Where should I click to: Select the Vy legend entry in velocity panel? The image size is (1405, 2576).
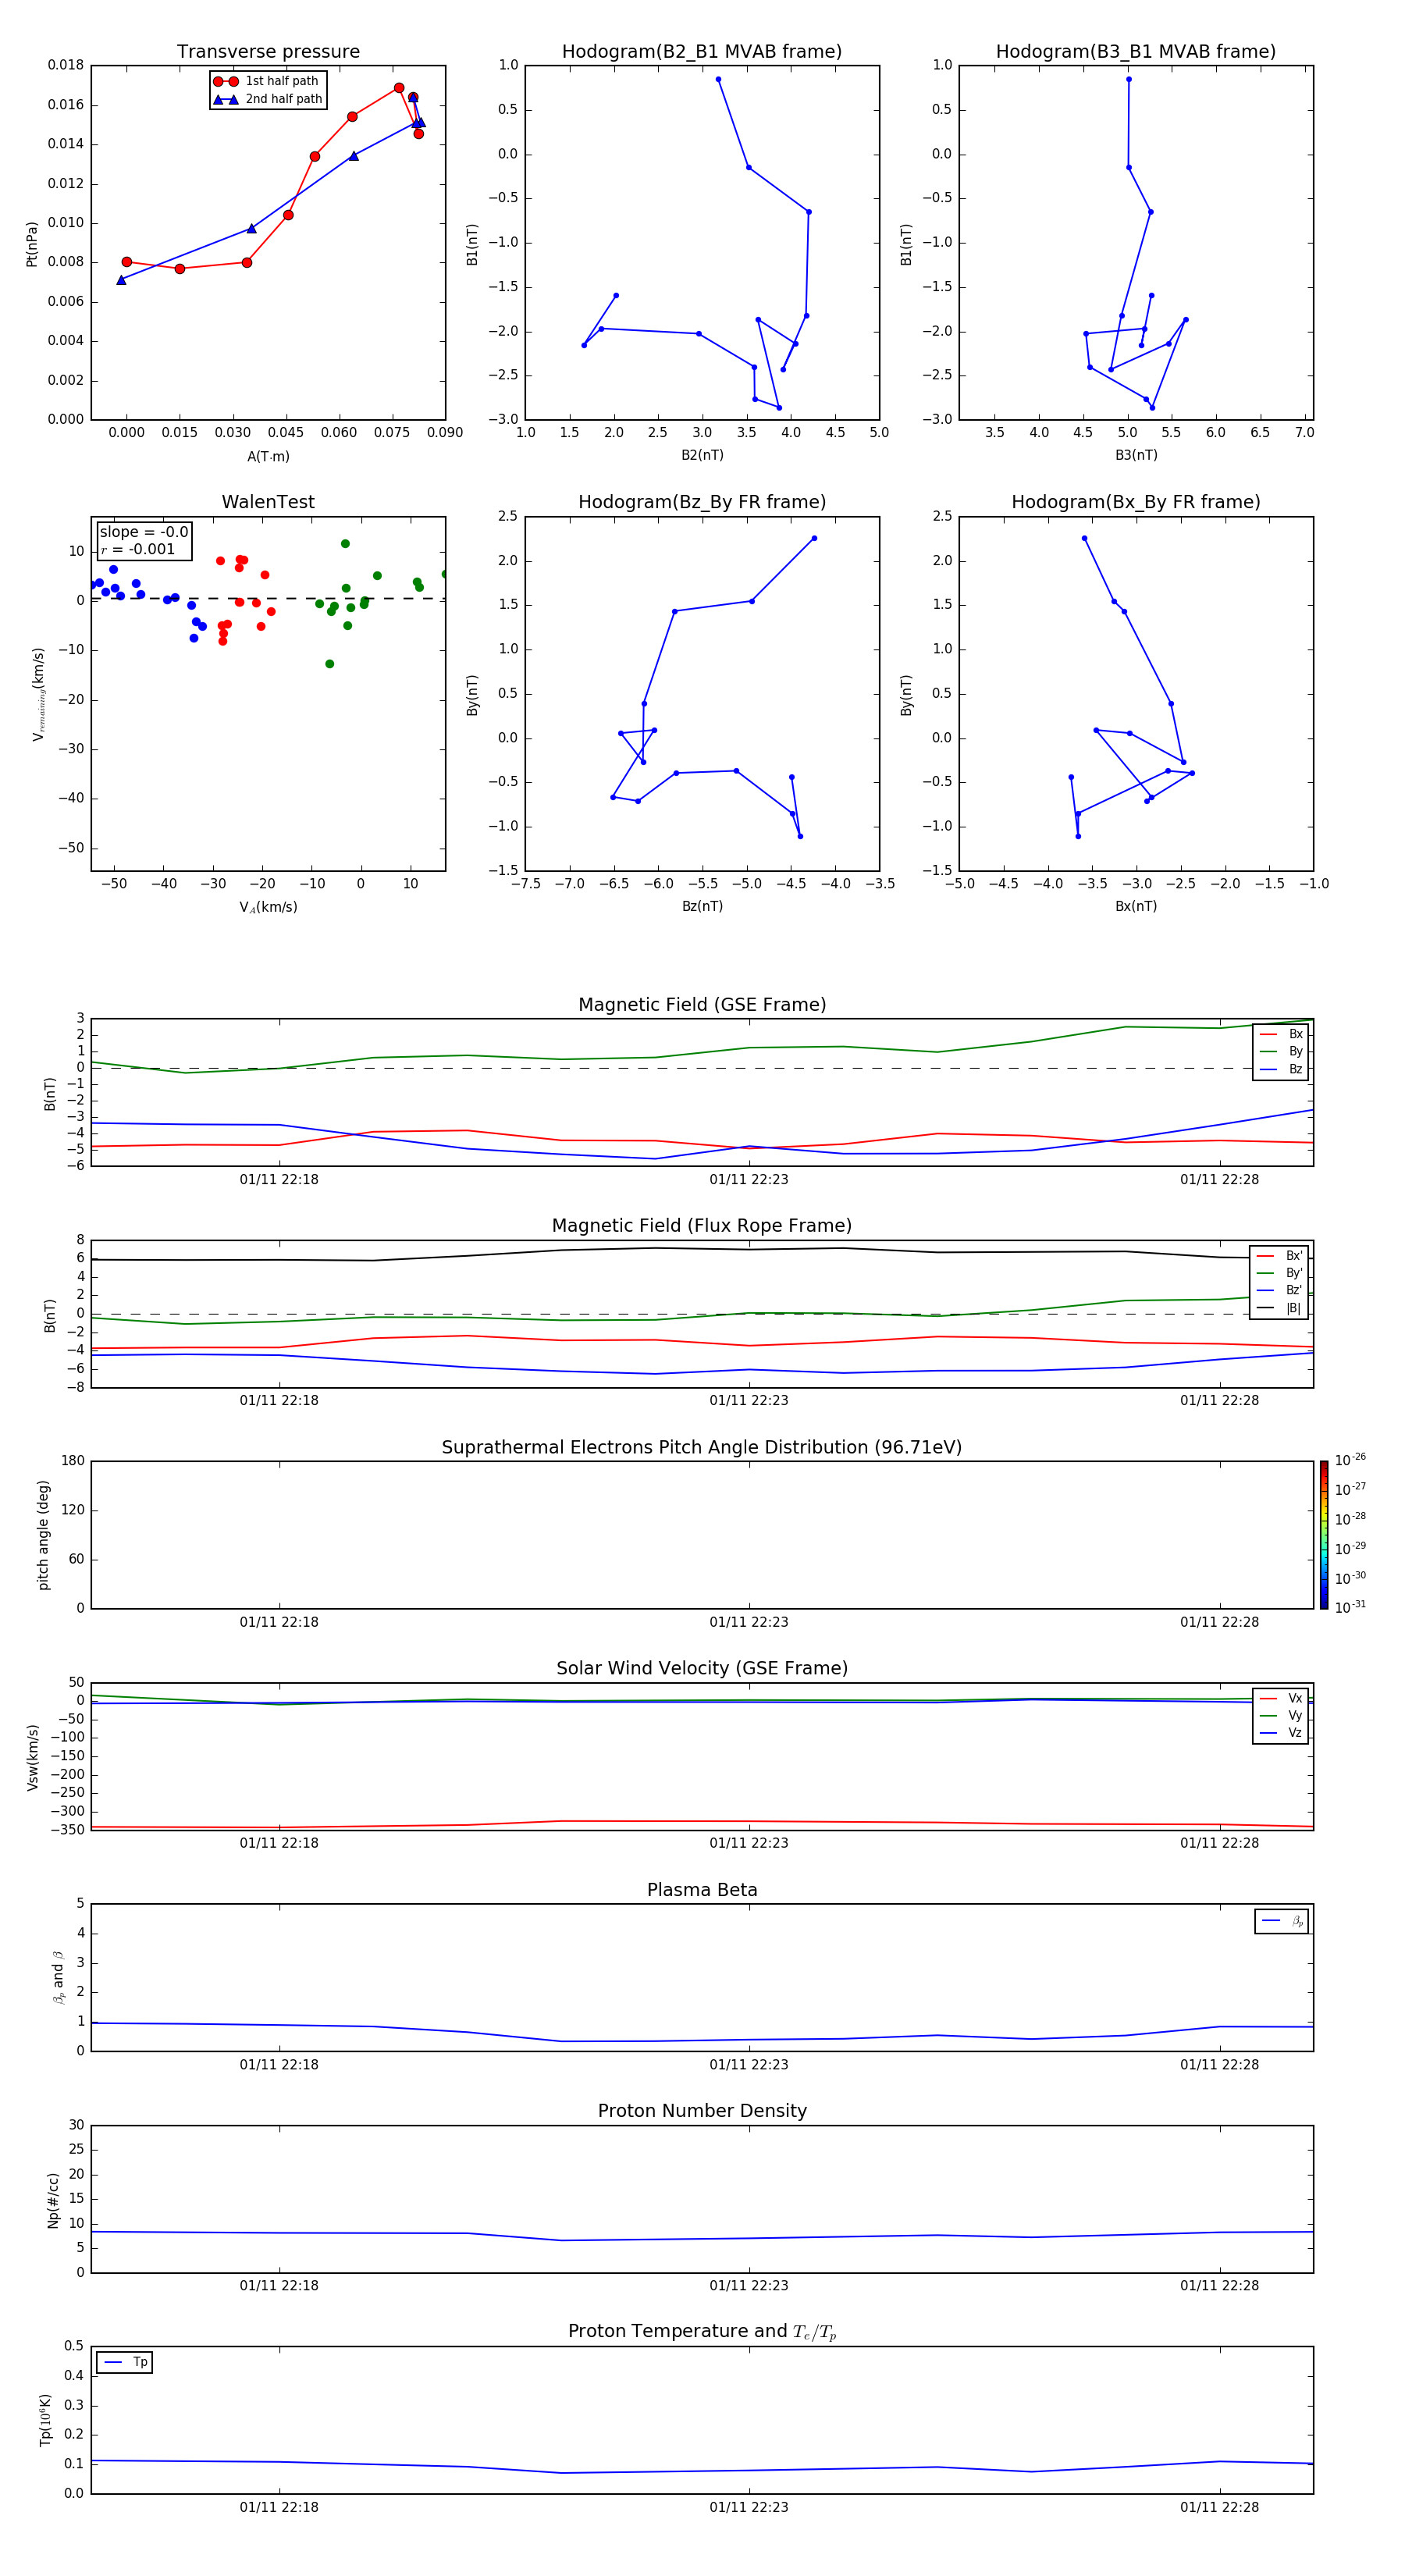point(1281,1716)
